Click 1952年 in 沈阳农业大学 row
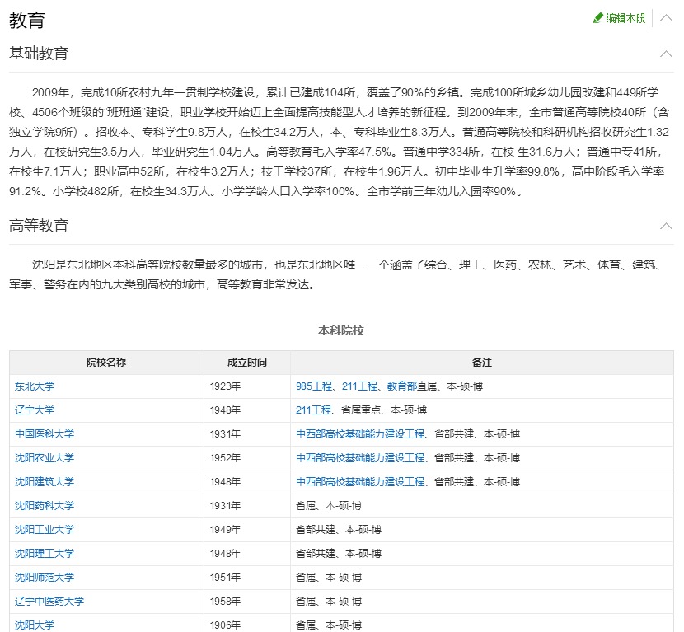 [x=225, y=458]
